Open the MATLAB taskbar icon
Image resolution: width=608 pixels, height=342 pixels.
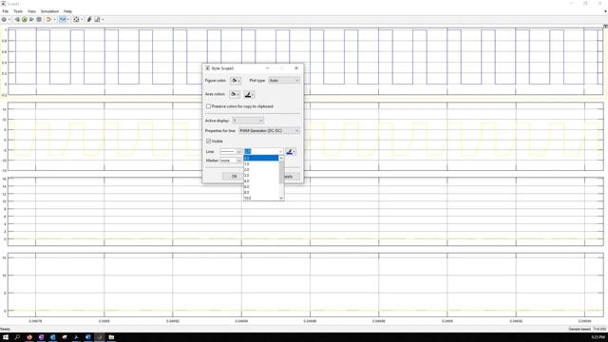[x=100, y=337]
